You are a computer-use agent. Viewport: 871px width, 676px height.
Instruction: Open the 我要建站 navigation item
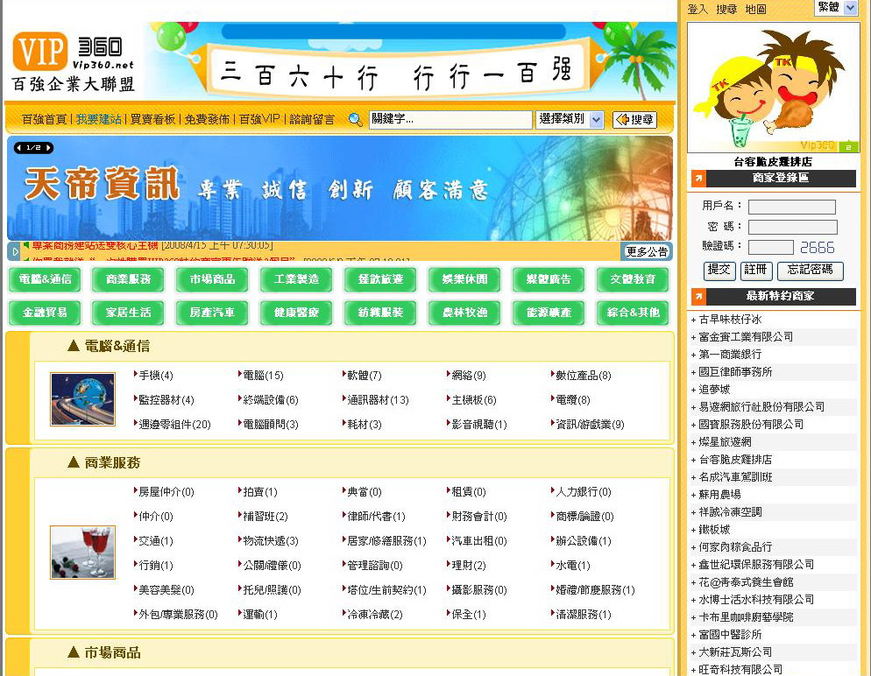(98, 119)
